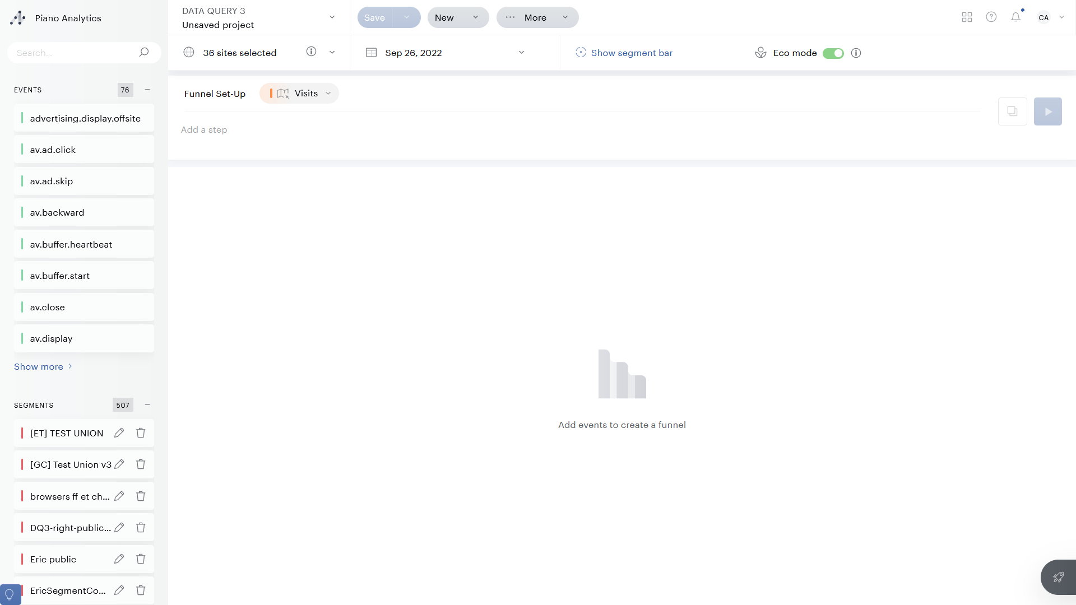Open help via the question mark icon
1076x605 pixels.
tap(991, 17)
